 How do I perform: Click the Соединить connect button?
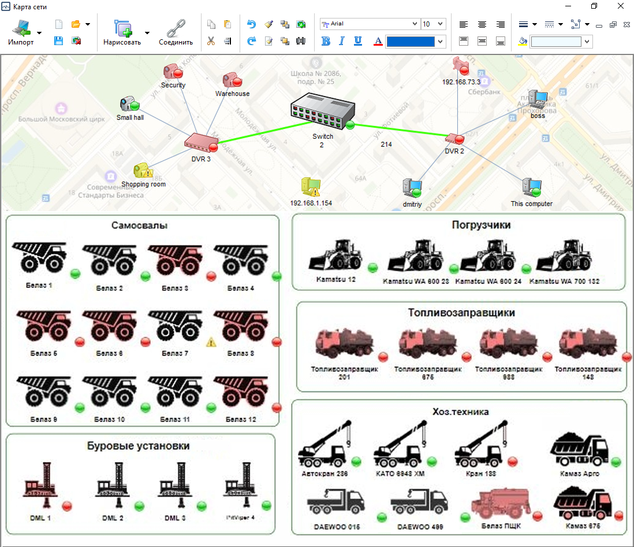click(x=176, y=32)
